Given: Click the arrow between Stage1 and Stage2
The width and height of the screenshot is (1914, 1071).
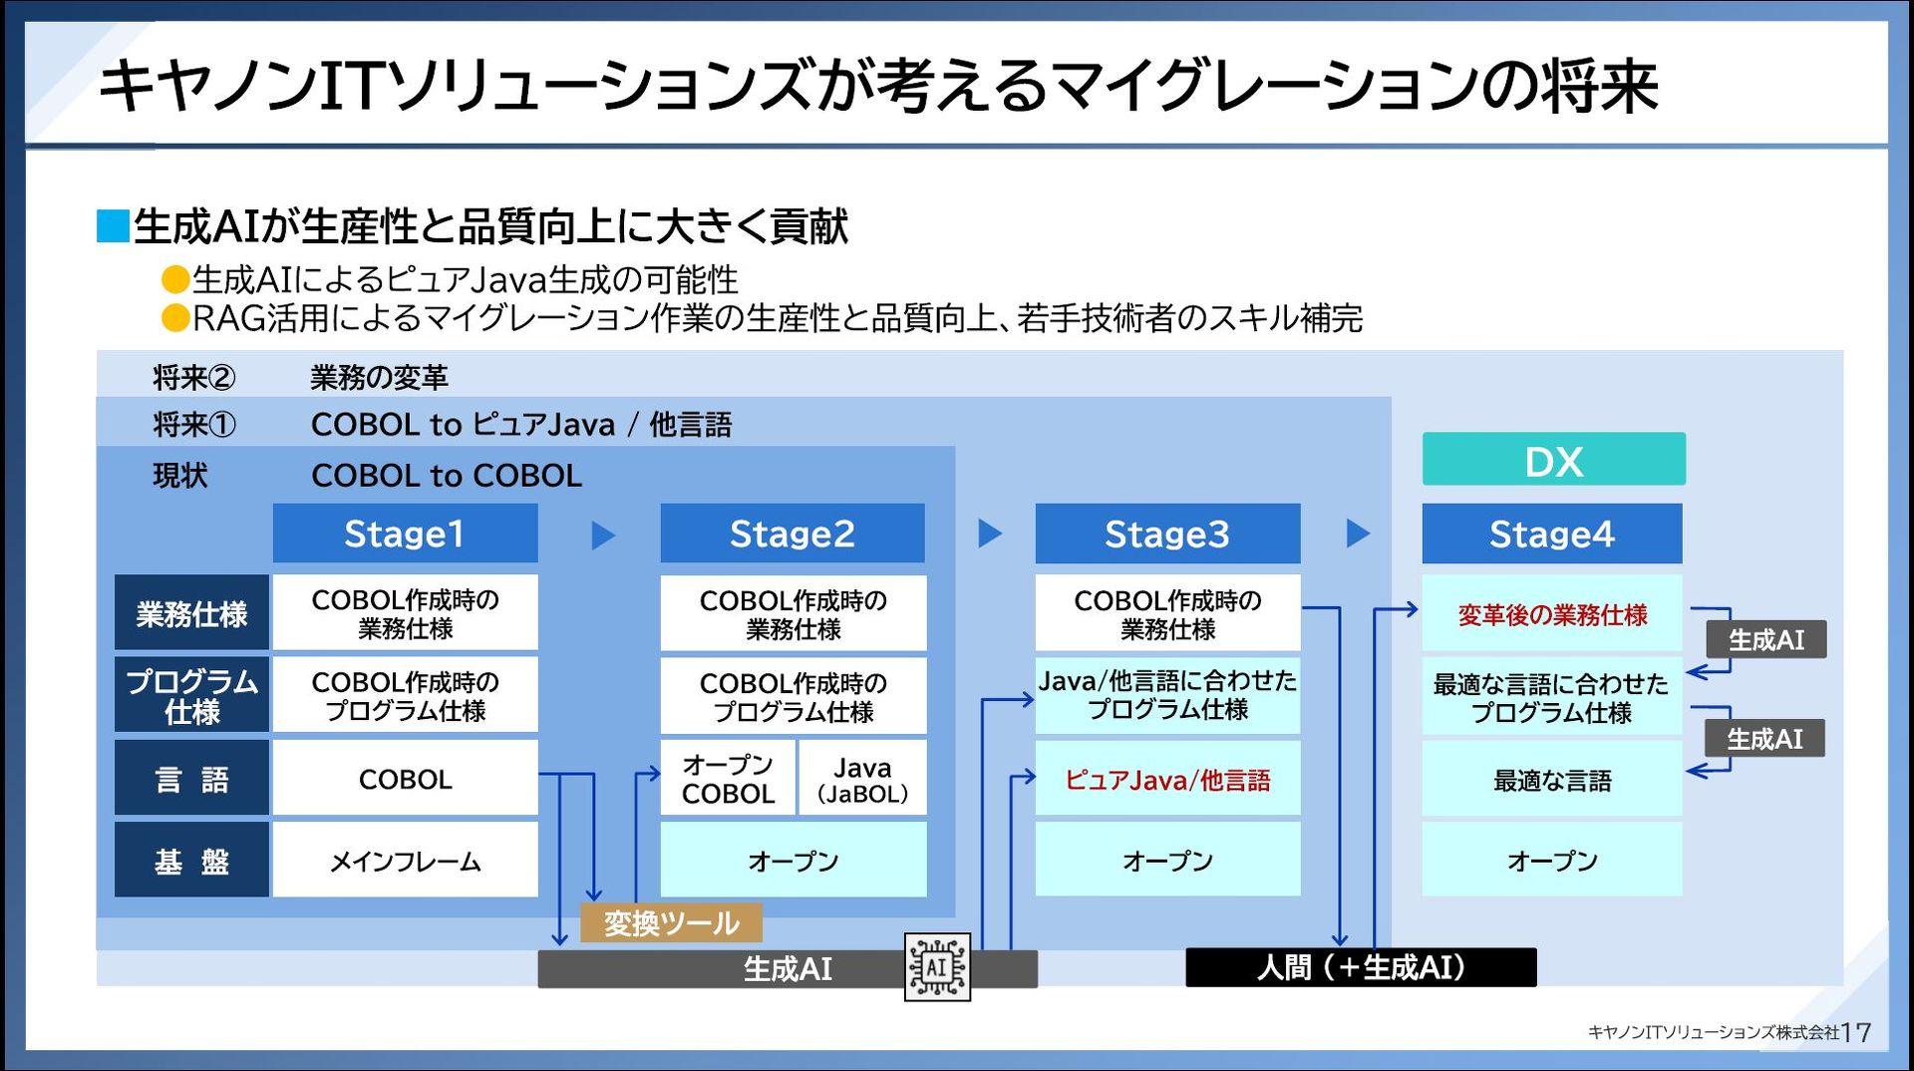Looking at the screenshot, I should 603,535.
